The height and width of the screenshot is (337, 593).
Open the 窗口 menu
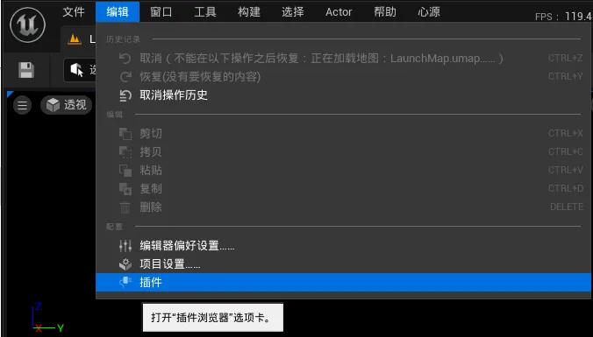coord(161,11)
